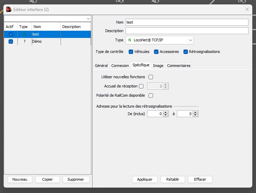Click the Rétablir button

coord(173,179)
